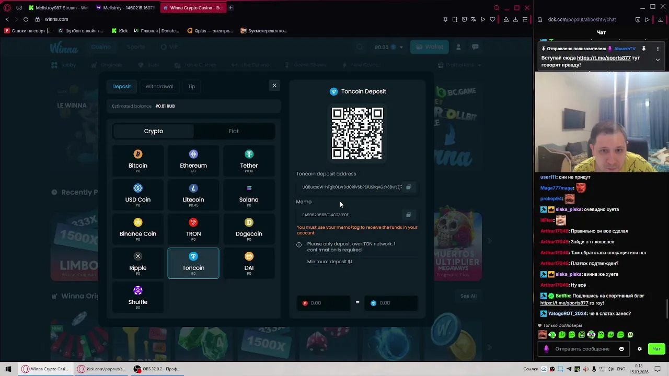
Task: Open Opera easy setup menu icon
Action: (x=525, y=19)
